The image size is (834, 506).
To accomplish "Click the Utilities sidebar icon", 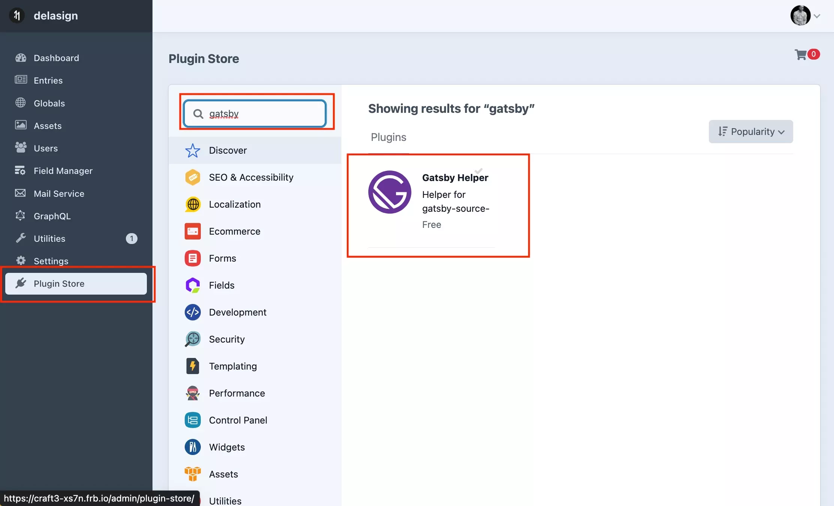I will (21, 238).
